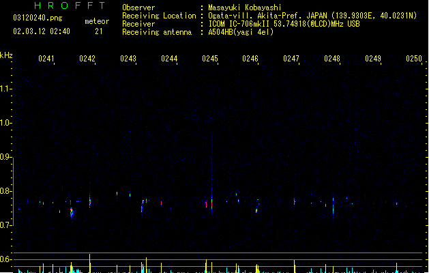Click the 0246 time marker
The image size is (429, 273).
pos(250,59)
